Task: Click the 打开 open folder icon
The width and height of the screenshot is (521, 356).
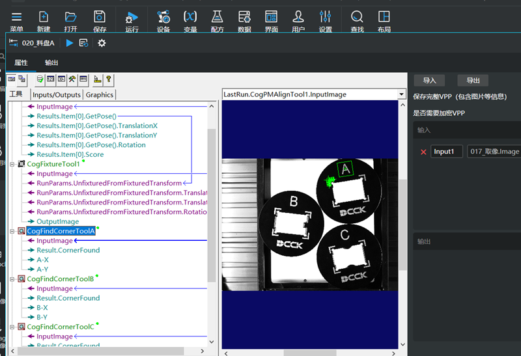Action: pyautogui.click(x=70, y=21)
